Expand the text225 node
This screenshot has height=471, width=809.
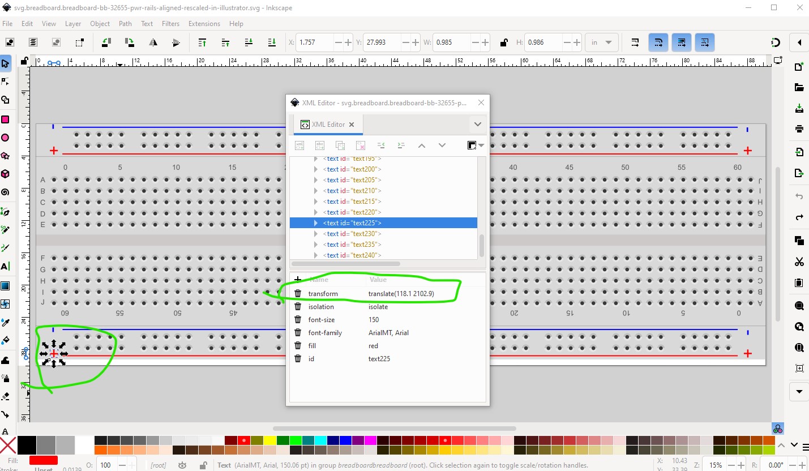point(315,223)
